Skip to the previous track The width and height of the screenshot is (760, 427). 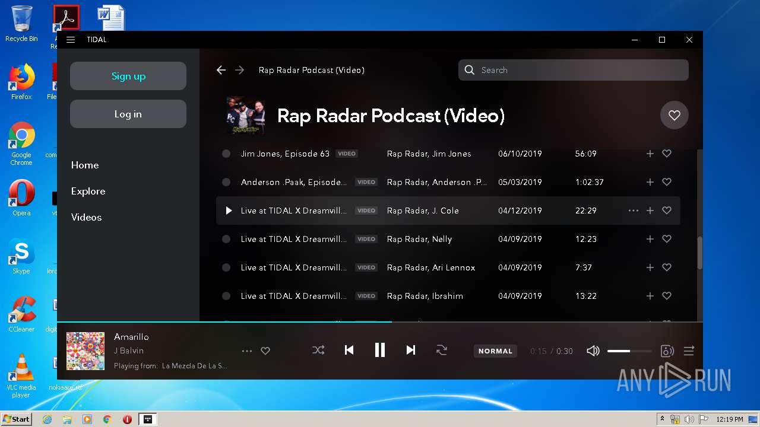point(349,350)
